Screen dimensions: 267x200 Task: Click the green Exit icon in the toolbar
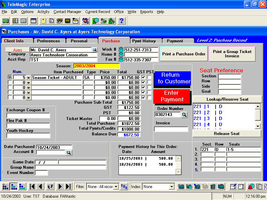5,21
